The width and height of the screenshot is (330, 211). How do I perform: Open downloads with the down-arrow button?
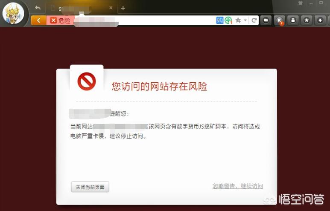click(x=320, y=20)
